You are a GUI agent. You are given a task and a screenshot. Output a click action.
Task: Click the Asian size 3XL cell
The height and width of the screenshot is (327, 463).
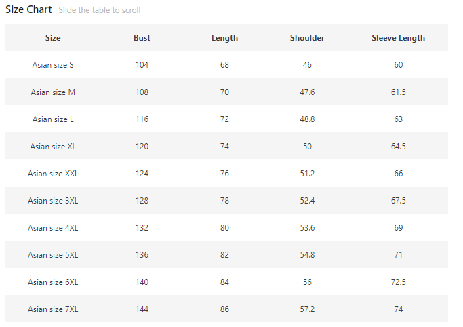(x=53, y=201)
